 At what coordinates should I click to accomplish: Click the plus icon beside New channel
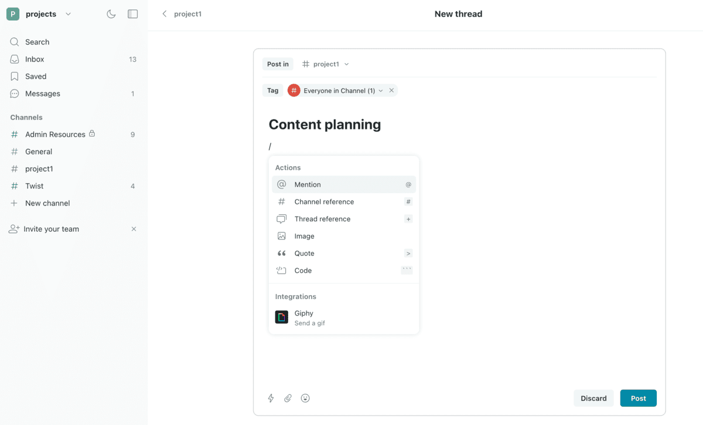(x=15, y=203)
